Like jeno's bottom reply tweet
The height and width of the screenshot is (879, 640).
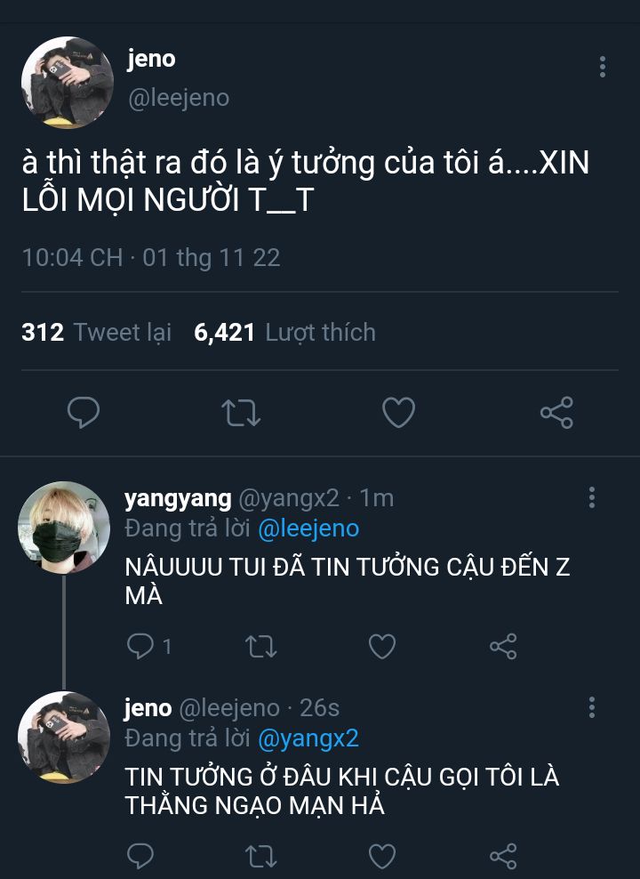point(382,856)
